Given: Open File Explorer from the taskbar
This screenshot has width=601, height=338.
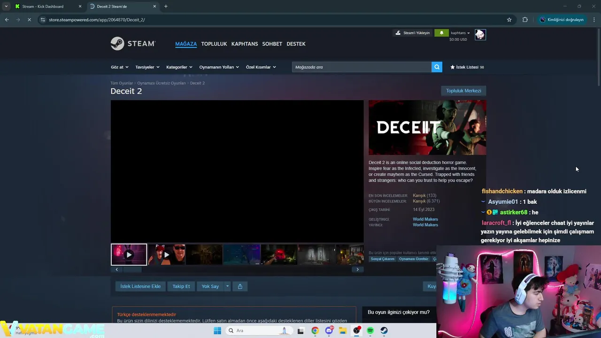Looking at the screenshot, I should click(x=343, y=330).
